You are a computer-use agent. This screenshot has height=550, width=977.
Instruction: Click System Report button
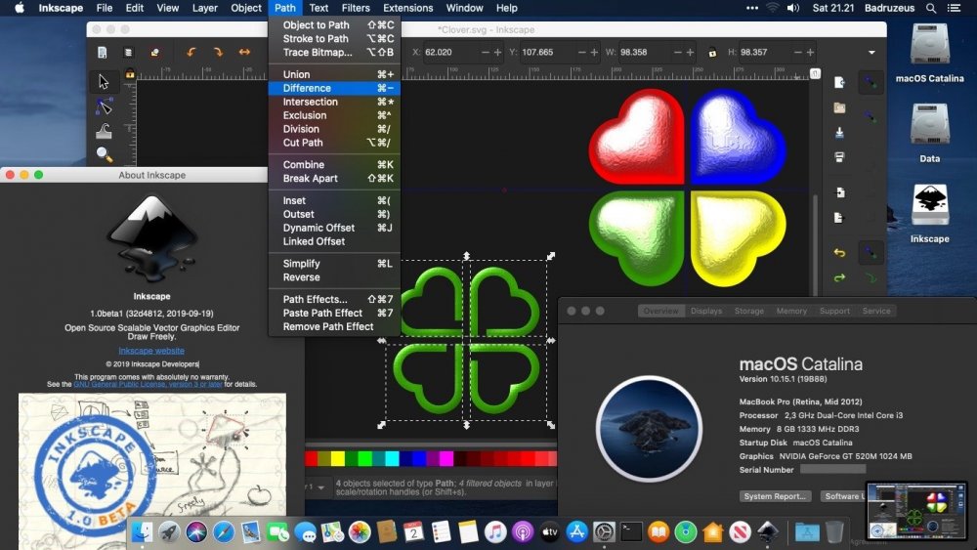(x=775, y=496)
